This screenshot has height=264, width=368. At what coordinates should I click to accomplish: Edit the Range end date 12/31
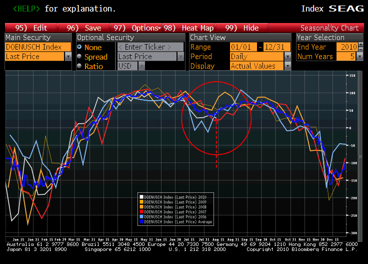(x=274, y=47)
